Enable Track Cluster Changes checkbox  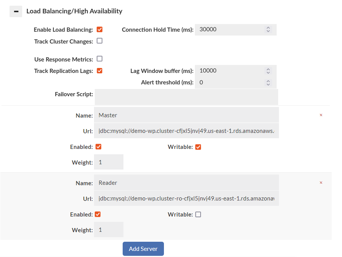(x=100, y=41)
